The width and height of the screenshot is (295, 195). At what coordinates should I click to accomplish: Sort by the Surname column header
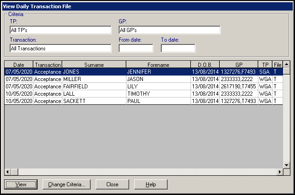pyautogui.click(x=94, y=65)
